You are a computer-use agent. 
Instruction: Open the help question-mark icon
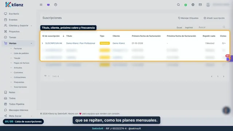click(56, 5)
